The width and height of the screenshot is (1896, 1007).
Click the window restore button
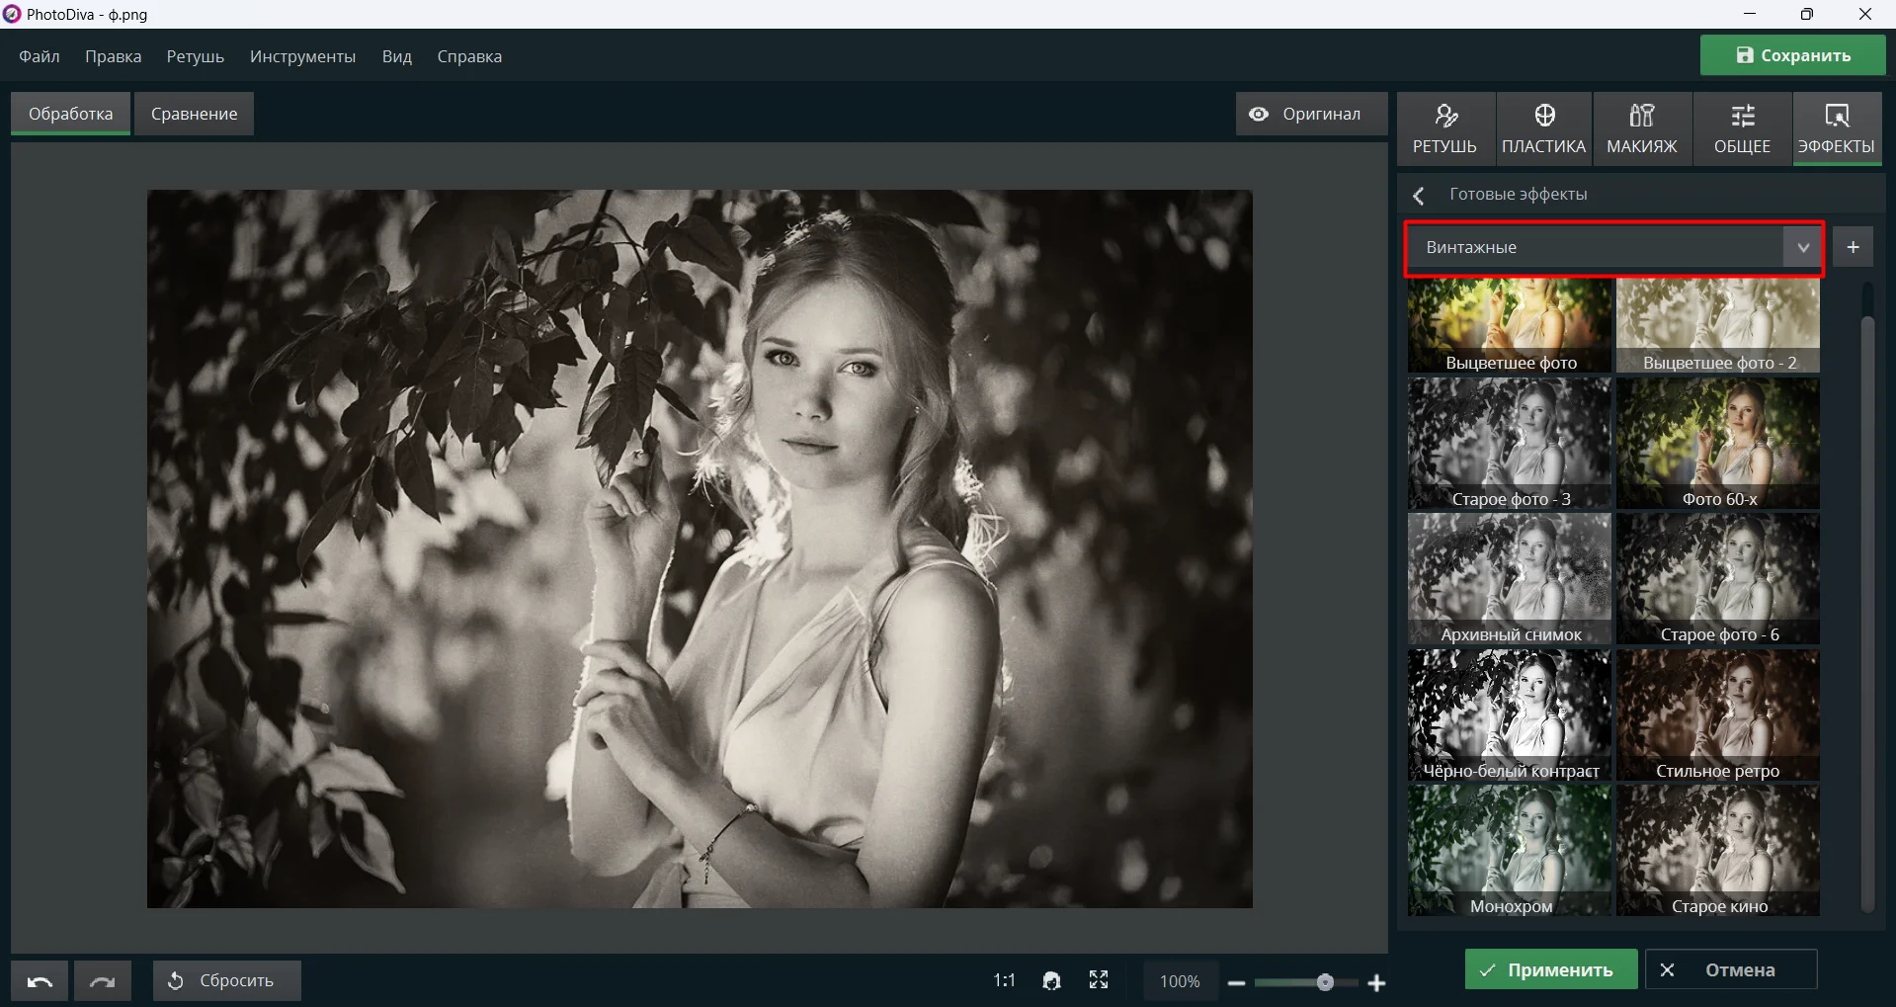(x=1807, y=14)
